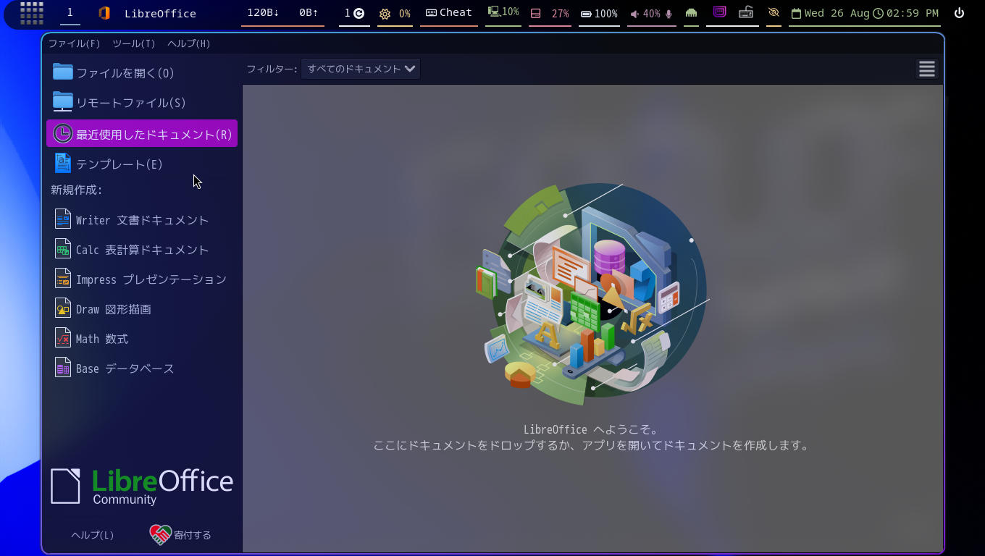Click the 0B upload speed indicator
Viewport: 985px width, 556px height.
pos(309,12)
